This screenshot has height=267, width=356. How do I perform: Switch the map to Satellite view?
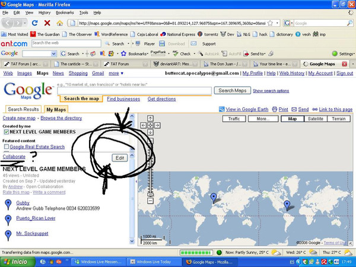coord(316,119)
